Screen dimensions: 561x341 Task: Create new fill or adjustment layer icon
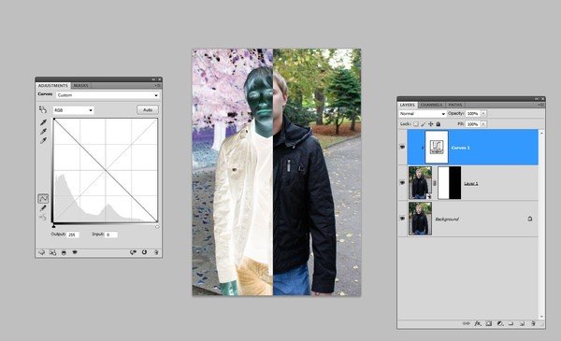[500, 323]
